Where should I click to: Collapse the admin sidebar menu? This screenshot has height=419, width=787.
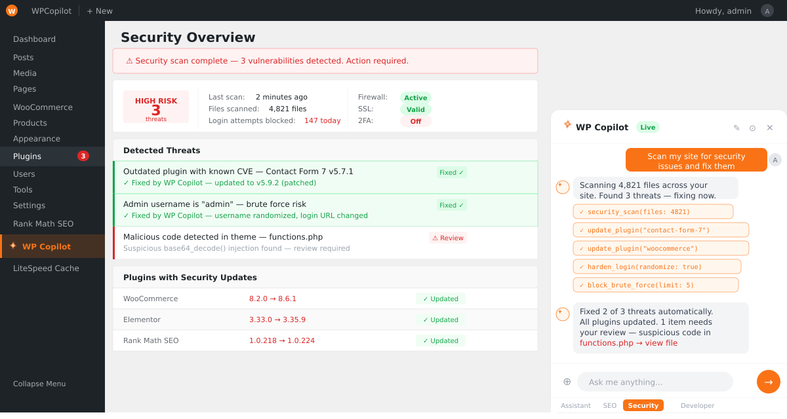pos(39,384)
